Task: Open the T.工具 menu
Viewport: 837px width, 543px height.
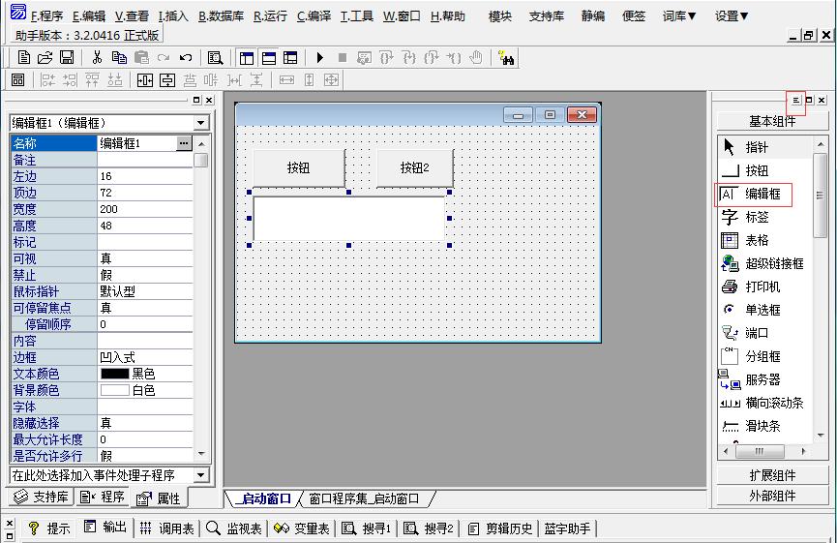Action: pos(357,16)
